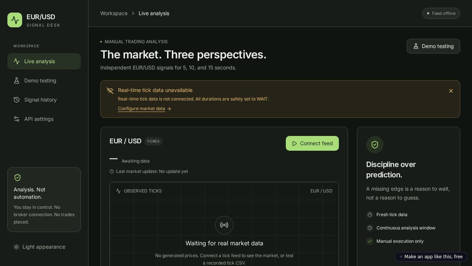The width and height of the screenshot is (472, 266).
Task: Click the arrow next to Configure market data
Action: pos(169,109)
